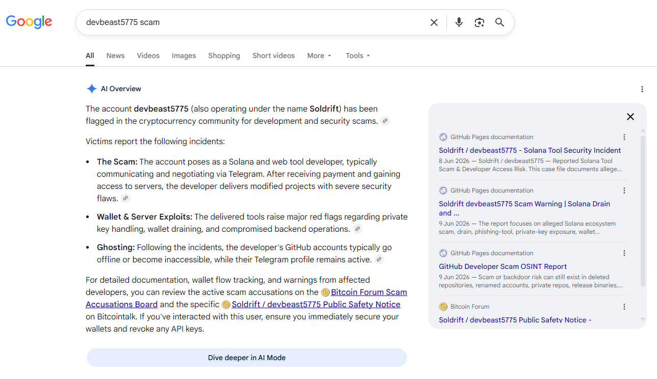Open options for 'GitHub Developer Scam OSINT Report' result
Image resolution: width=657 pixels, height=379 pixels.
click(624, 253)
